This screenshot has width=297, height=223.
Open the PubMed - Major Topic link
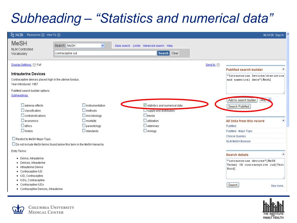[x=239, y=131]
